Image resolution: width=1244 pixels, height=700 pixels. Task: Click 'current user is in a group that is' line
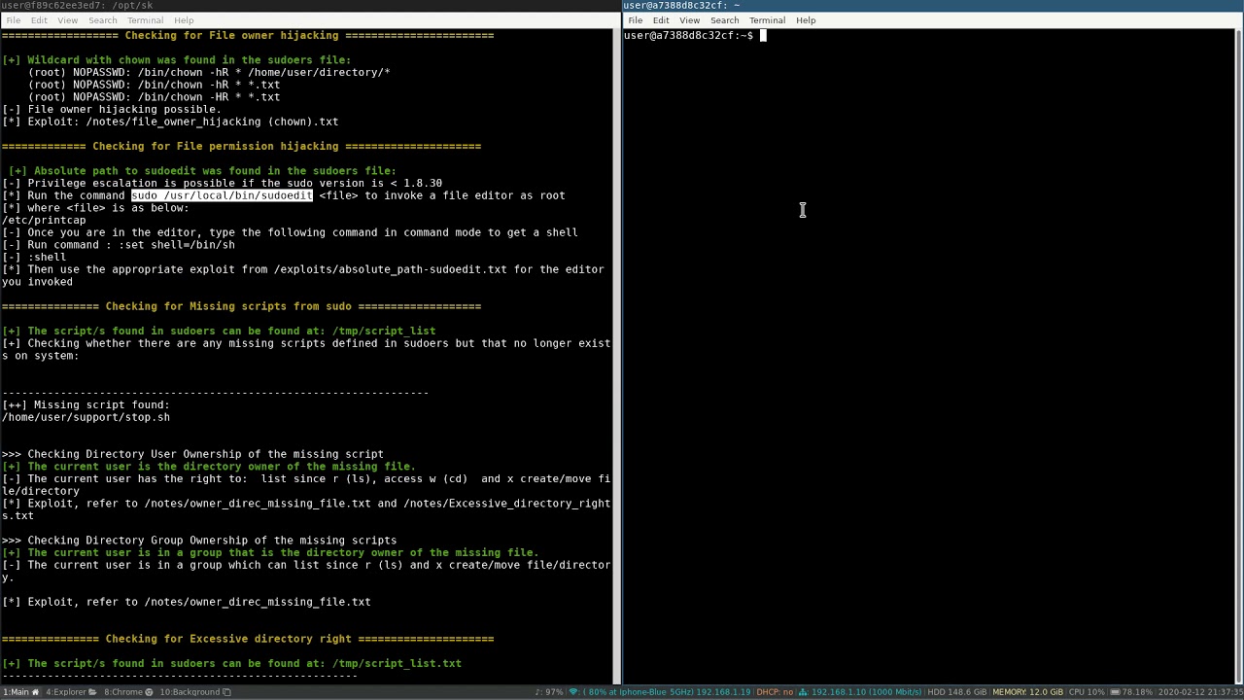point(270,553)
